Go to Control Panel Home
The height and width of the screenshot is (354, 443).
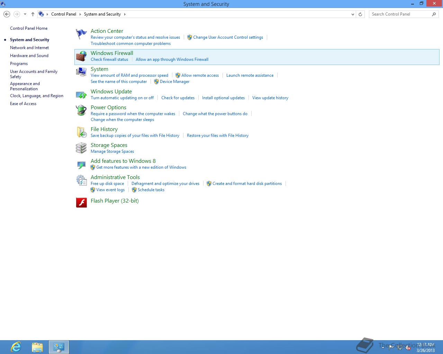(x=29, y=28)
